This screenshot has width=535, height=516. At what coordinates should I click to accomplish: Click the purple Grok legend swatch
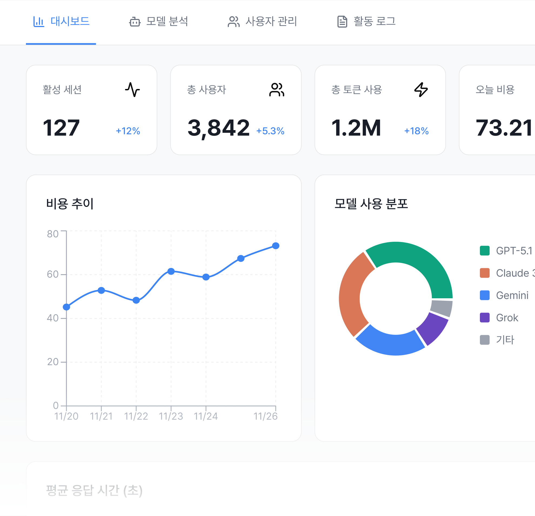pyautogui.click(x=484, y=317)
